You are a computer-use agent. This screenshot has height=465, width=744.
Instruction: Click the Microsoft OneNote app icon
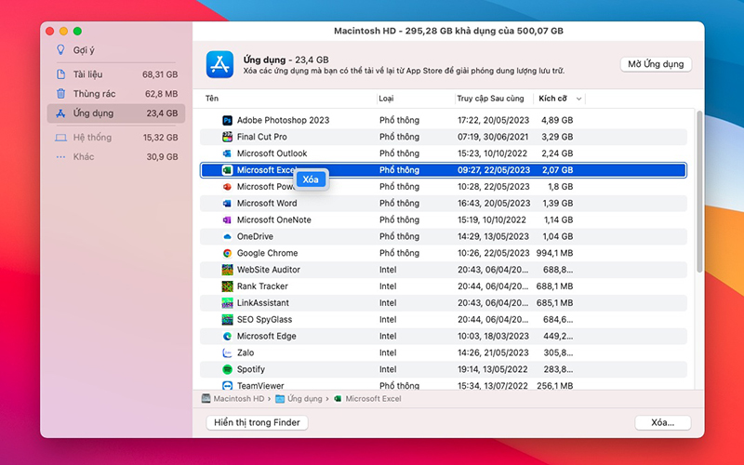pyautogui.click(x=227, y=219)
